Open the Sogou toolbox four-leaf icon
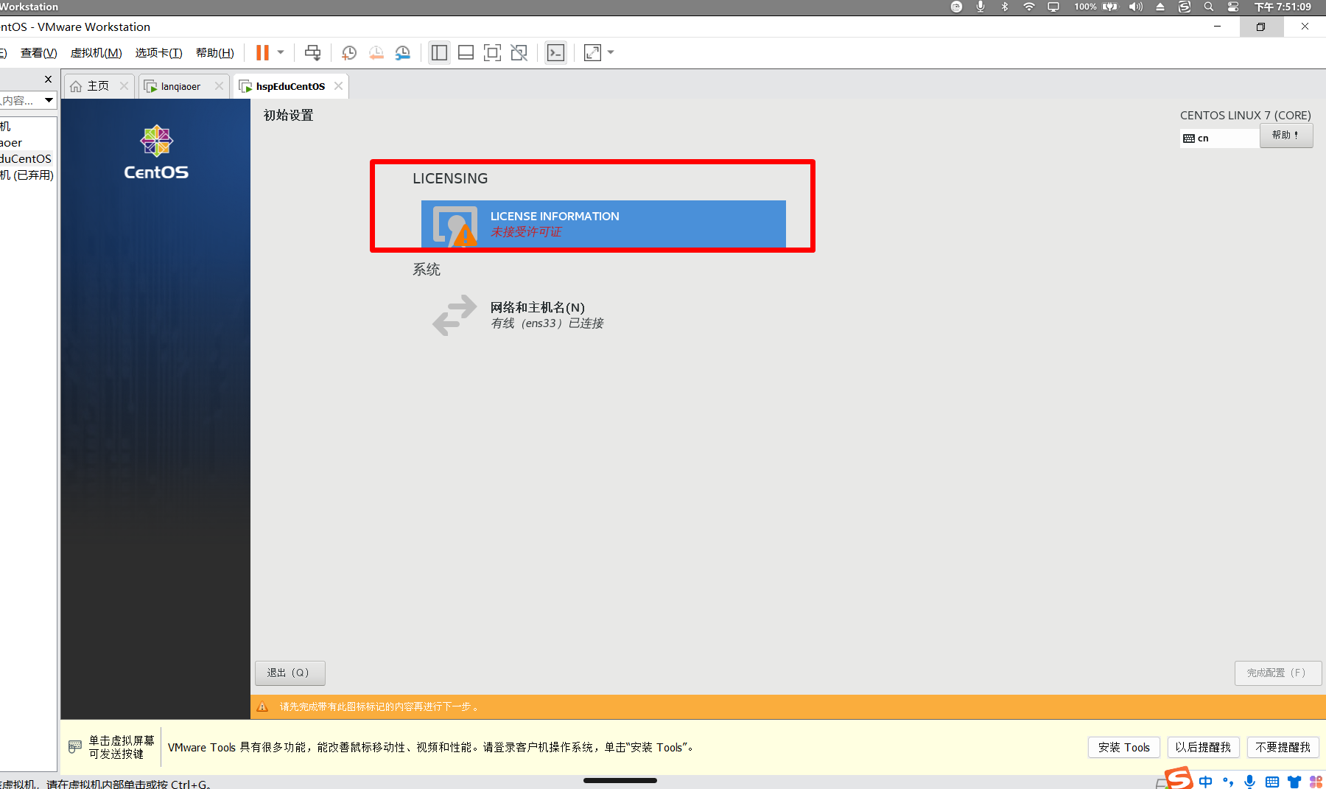Image resolution: width=1326 pixels, height=789 pixels. pyautogui.click(x=1316, y=782)
